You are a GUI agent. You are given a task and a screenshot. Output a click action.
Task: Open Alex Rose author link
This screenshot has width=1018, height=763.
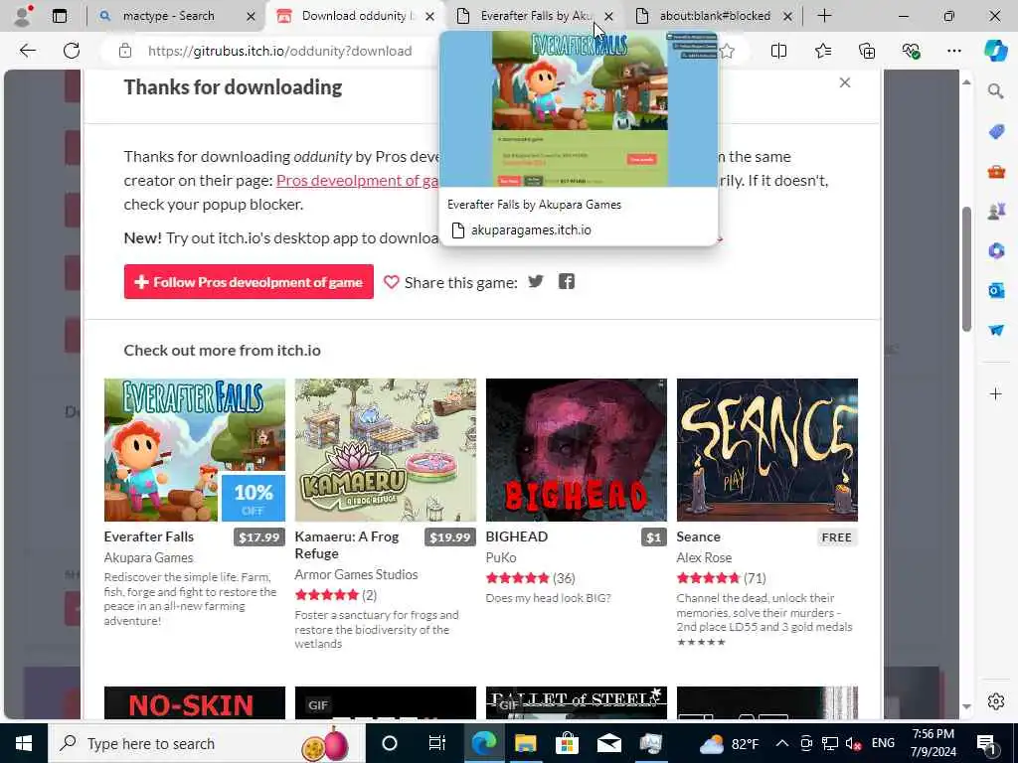(x=705, y=557)
